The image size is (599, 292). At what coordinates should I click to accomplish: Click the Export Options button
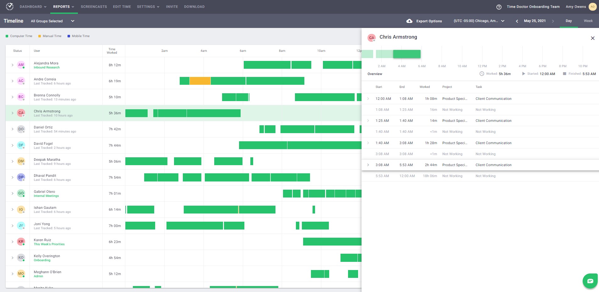424,21
